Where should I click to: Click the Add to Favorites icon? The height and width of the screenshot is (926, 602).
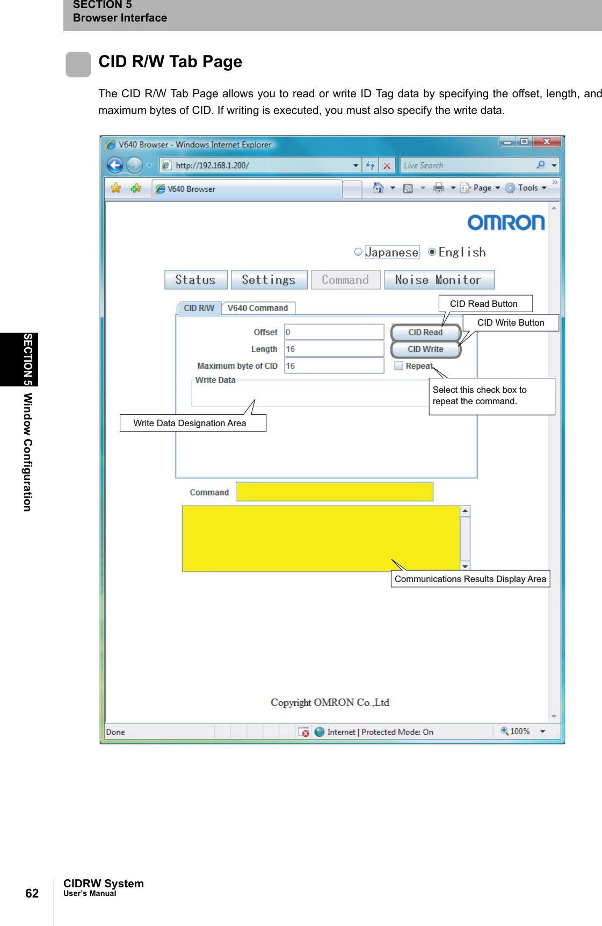pyautogui.click(x=136, y=188)
